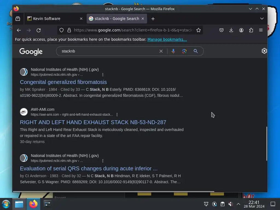The image size is (280, 210).
Task: Save page to Pocket
Action: [221, 30]
